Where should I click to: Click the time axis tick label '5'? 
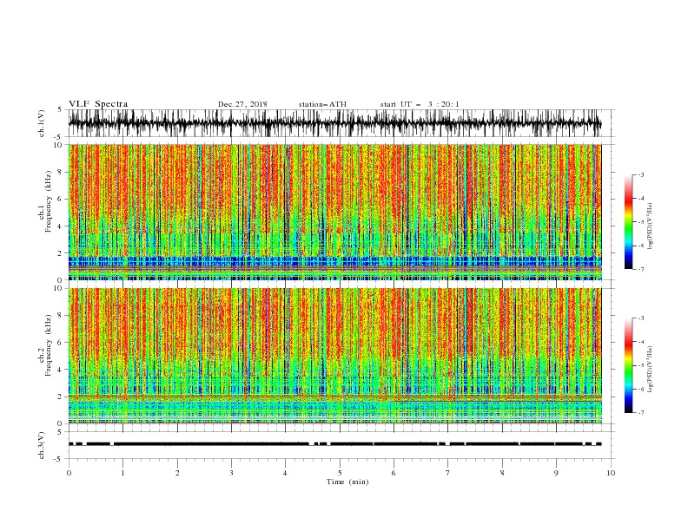340,473
